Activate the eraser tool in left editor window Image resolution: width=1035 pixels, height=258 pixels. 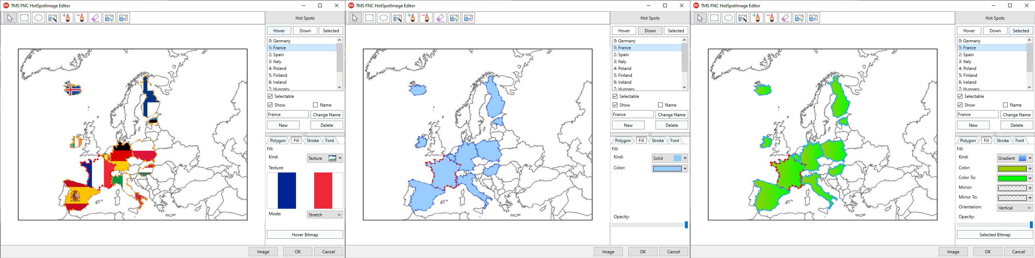tap(95, 18)
